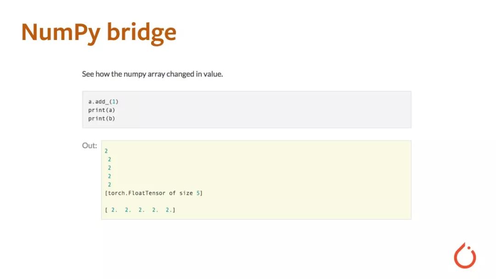Viewport: 496px width, 279px height.
Task: Click the word bridge in the title
Action: pyautogui.click(x=141, y=33)
